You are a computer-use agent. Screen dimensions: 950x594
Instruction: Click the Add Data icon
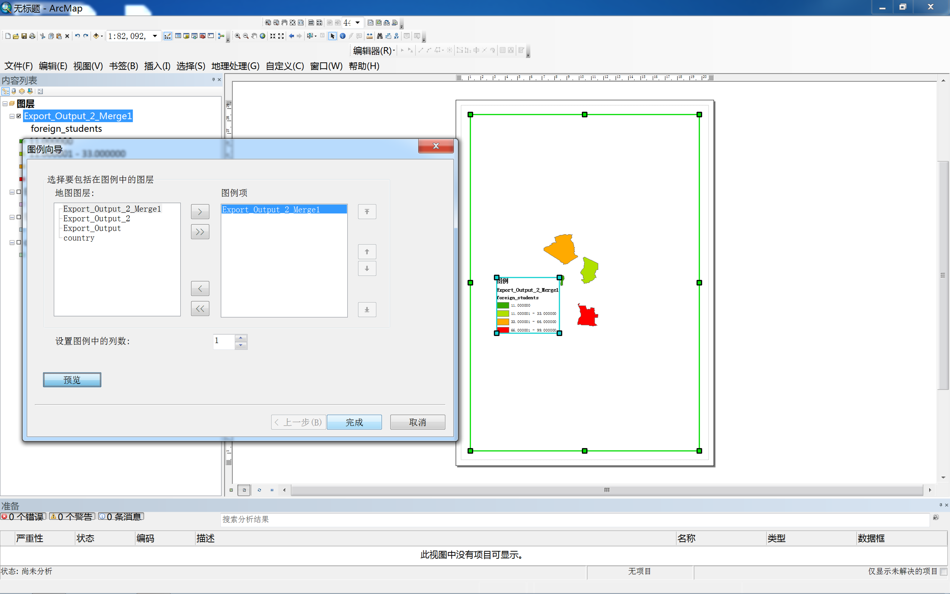coord(96,36)
